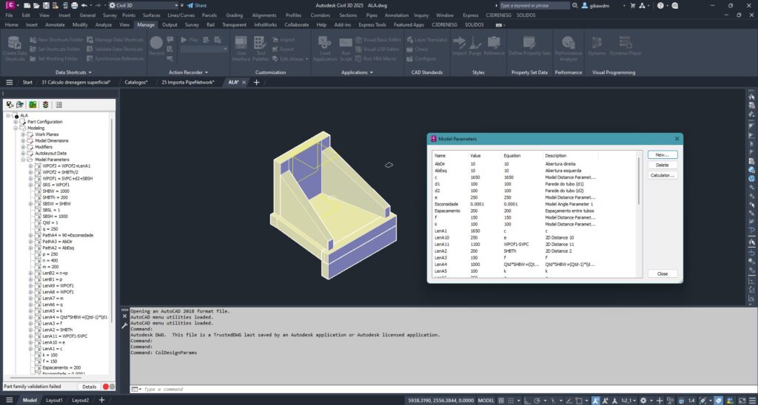
Task: Click Details button next to validation failed message
Action: point(89,387)
